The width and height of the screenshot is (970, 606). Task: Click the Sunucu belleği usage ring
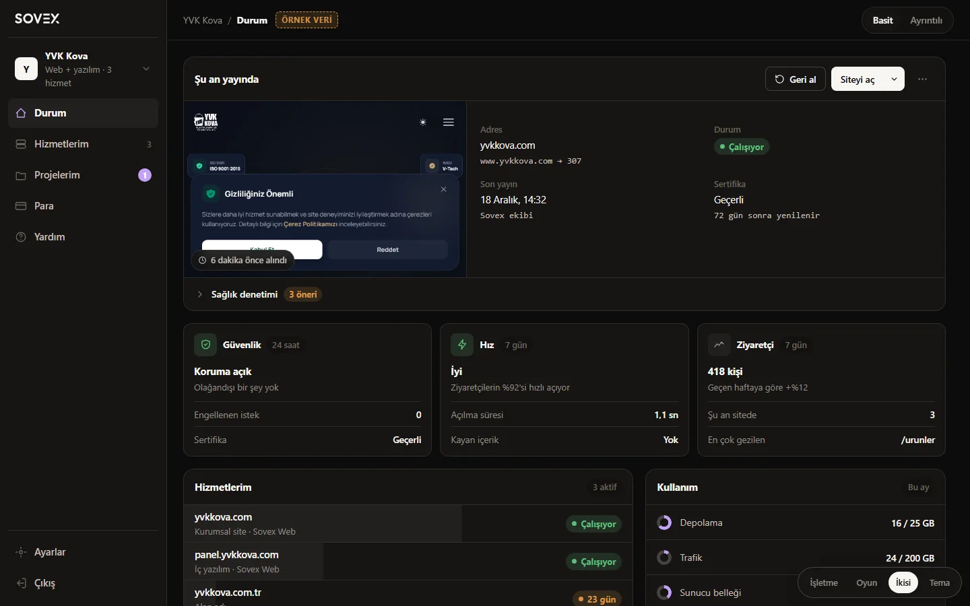pos(664,593)
